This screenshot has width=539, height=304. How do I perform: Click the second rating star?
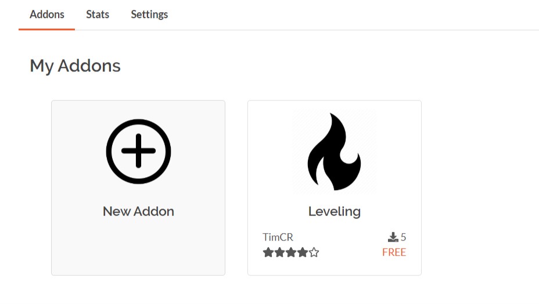[x=280, y=253]
